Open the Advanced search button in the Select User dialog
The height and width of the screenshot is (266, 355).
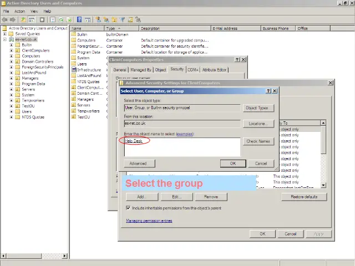pyautogui.click(x=139, y=163)
